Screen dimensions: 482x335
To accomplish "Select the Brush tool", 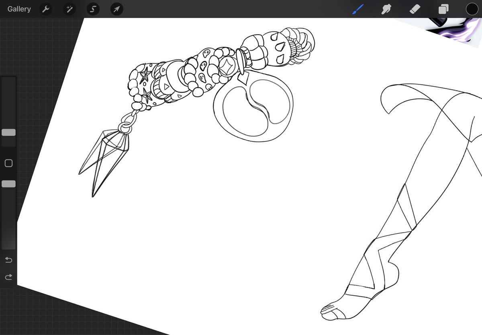I will [x=357, y=9].
